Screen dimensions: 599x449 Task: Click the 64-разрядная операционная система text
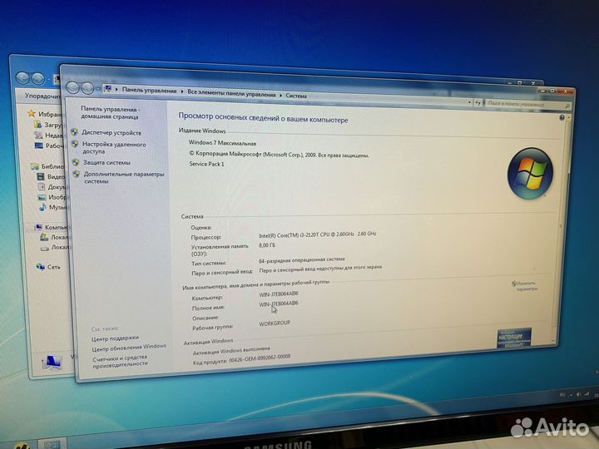[302, 260]
